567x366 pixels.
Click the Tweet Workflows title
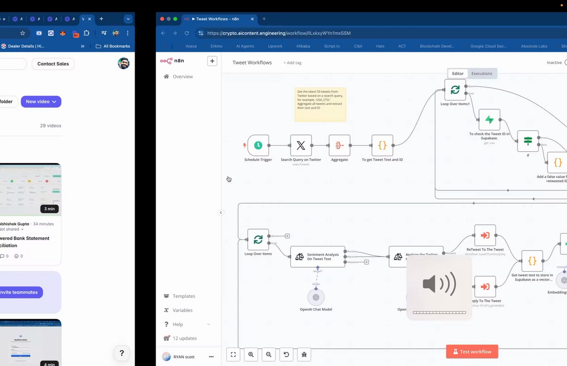[x=252, y=63]
